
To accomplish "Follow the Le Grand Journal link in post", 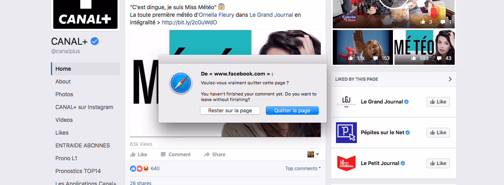I will coord(271,15).
